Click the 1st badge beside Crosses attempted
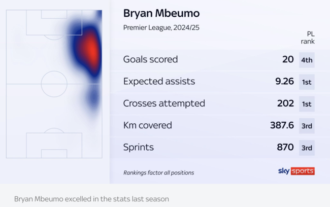Image resolution: width=330 pixels, height=207 pixels. click(307, 104)
